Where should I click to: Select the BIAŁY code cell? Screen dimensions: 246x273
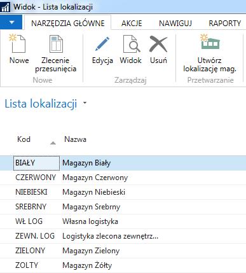[x=36, y=163]
